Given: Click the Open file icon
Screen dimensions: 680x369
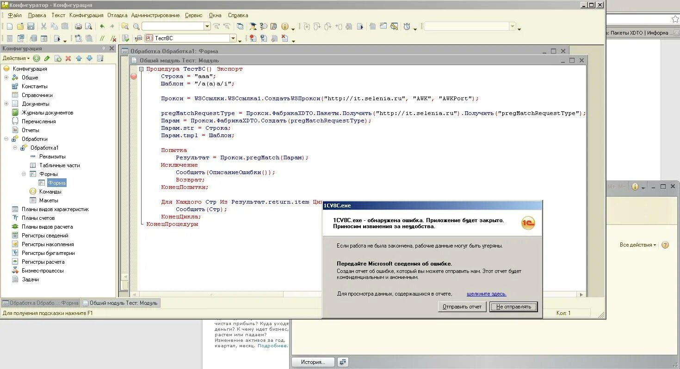Looking at the screenshot, I should 20,26.
